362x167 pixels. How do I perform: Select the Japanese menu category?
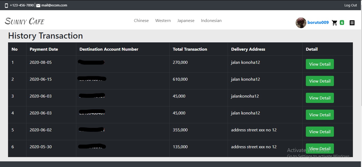pyautogui.click(x=186, y=21)
